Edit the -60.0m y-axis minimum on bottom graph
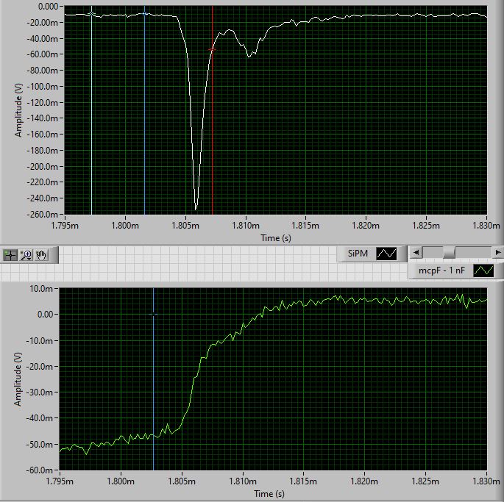This screenshot has height=502, width=504. [x=39, y=470]
